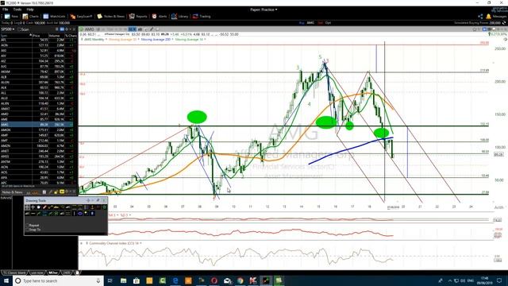Screen dimensions: 508x286
Task: Close the Drawing Tools panel
Action: point(104,200)
